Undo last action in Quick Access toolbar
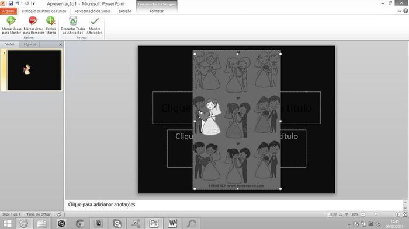Image resolution: width=409 pixels, height=229 pixels. [x=17, y=3]
